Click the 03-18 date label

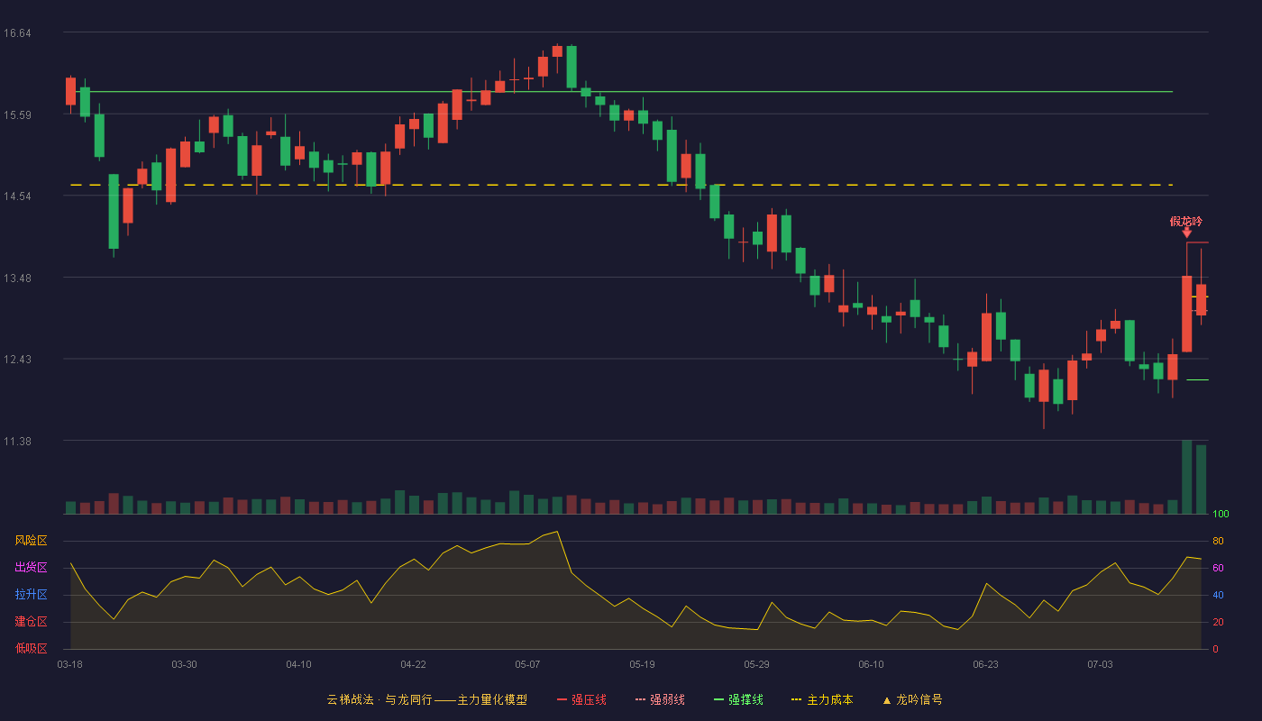69,664
